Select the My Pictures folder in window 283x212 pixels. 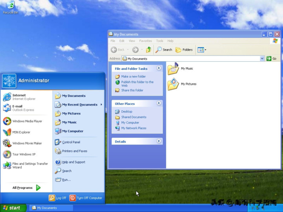[182, 84]
